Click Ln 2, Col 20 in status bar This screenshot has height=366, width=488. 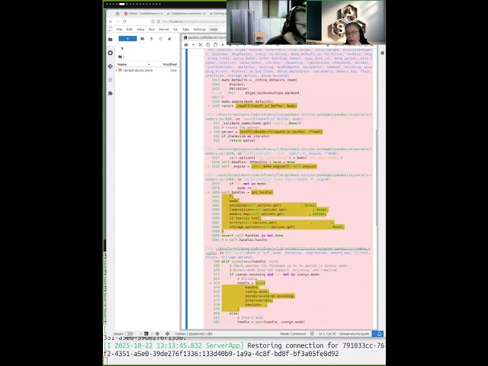click(x=327, y=334)
